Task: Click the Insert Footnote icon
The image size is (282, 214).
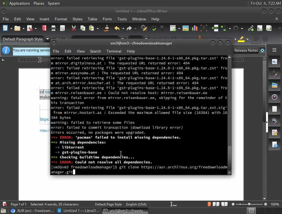Action: pyautogui.click(x=260, y=28)
